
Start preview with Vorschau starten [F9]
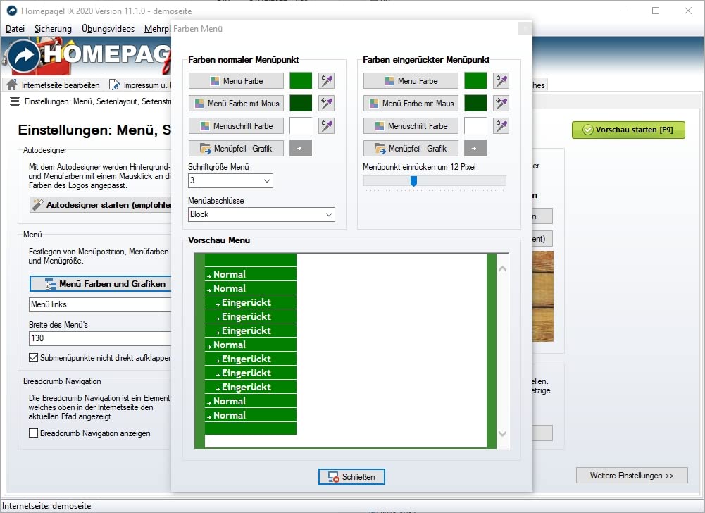point(628,130)
